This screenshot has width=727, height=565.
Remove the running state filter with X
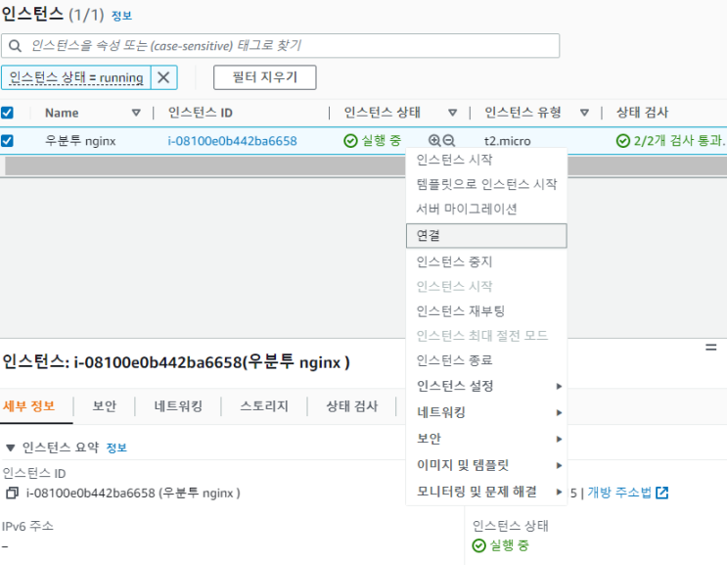163,77
